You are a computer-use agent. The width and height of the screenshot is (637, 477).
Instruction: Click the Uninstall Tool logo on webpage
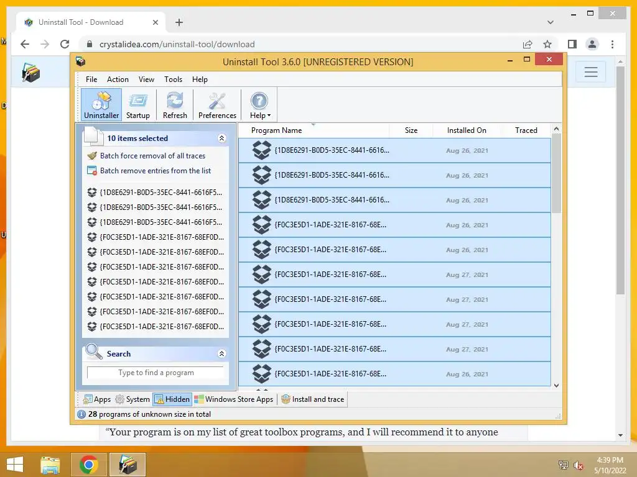[31, 72]
